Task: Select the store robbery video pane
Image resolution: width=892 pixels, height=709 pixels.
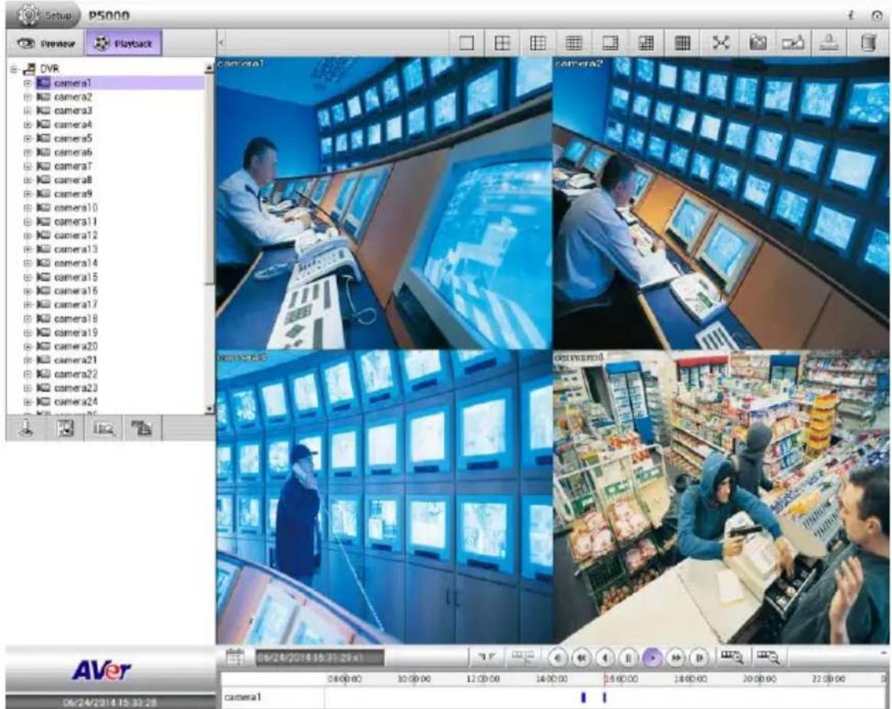Action: (x=722, y=498)
